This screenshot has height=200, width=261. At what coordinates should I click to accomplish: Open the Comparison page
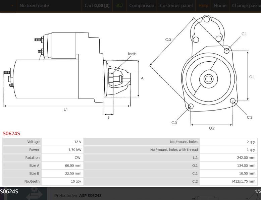coord(142,6)
